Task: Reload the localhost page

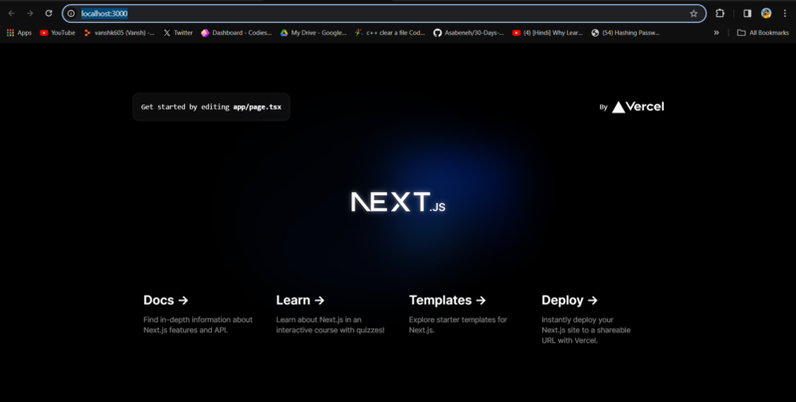Action: [49, 13]
